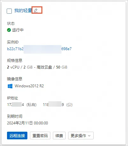Click the 运行中 status text
Image resolution: width=128 pixels, height=146 pixels.
click(18, 30)
